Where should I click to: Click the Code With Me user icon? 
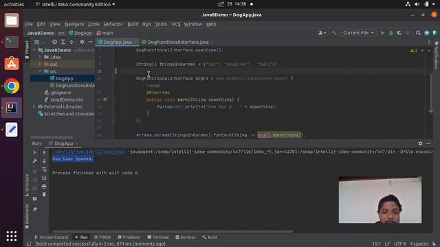[x=320, y=33]
